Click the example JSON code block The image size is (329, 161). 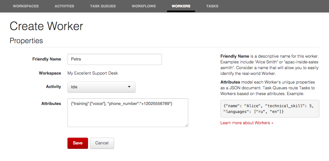tap(270, 108)
